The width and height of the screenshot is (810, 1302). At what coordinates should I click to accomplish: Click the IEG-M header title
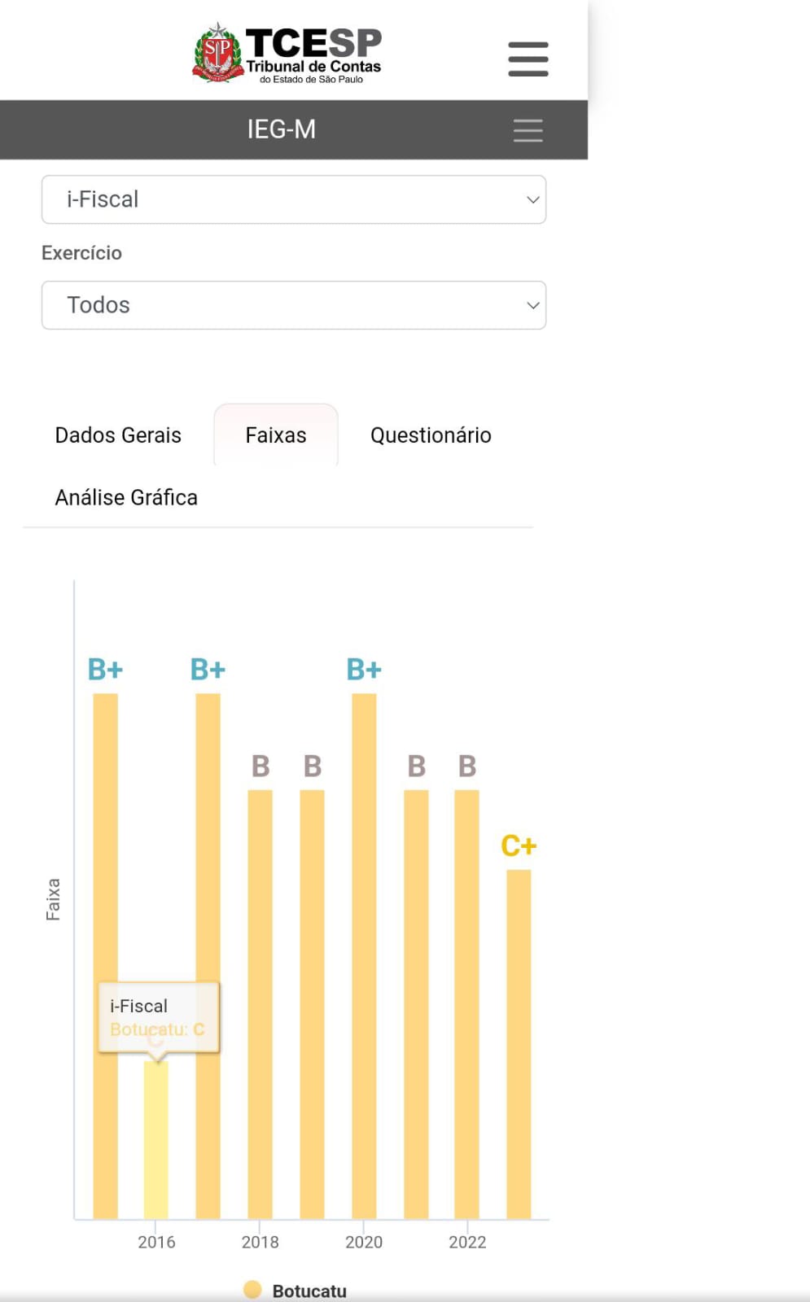[282, 129]
